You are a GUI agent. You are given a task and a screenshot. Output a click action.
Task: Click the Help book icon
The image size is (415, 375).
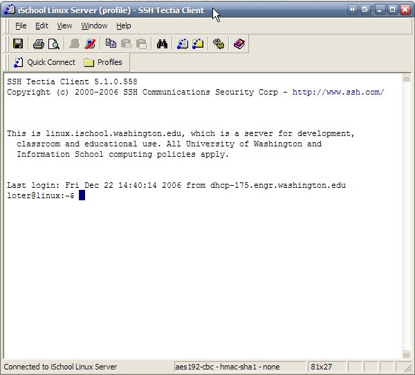tap(239, 44)
